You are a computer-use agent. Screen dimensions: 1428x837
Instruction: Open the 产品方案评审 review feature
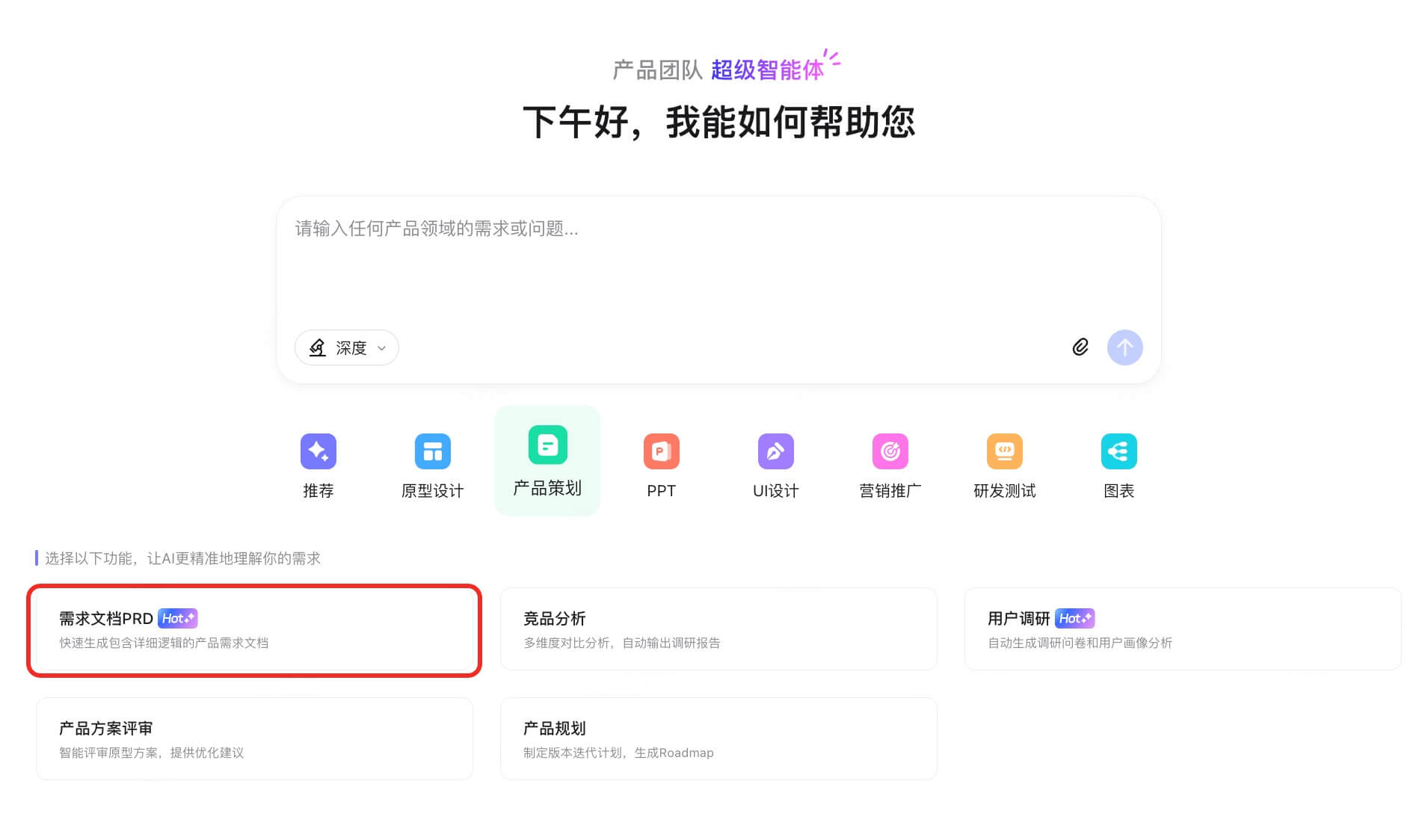click(x=254, y=738)
